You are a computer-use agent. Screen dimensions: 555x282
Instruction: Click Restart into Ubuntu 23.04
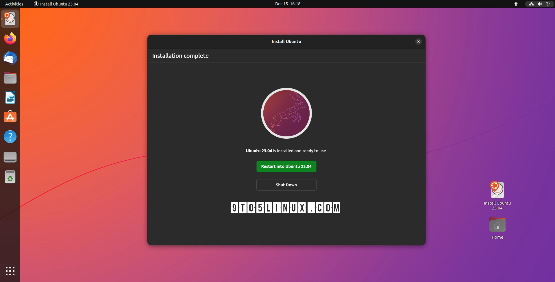point(286,166)
